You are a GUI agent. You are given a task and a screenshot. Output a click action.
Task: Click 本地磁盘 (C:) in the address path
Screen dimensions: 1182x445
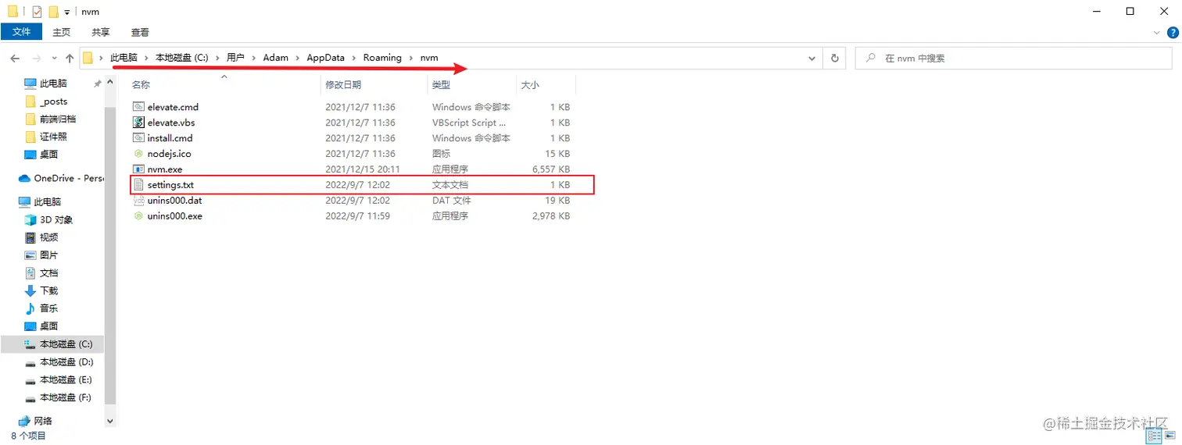click(x=181, y=58)
